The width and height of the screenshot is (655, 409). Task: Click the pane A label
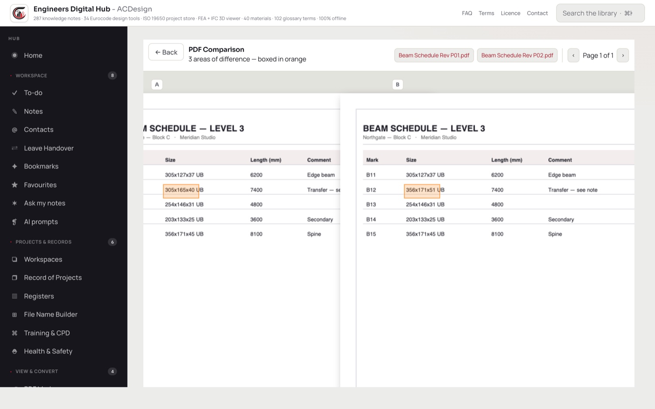pos(157,84)
